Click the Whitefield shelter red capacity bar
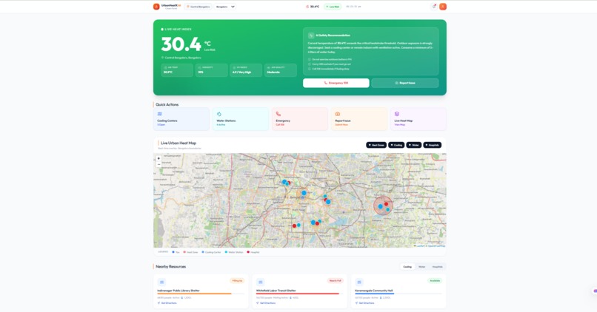The image size is (597, 312). click(297, 294)
